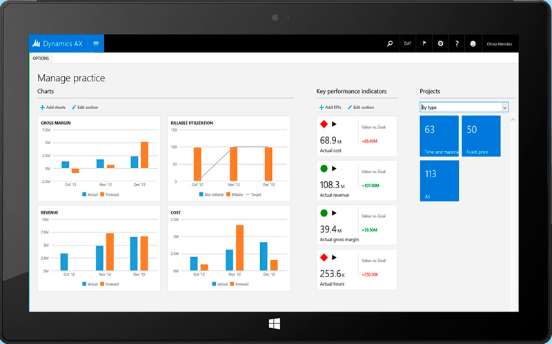The image size is (552, 344).
Task: Open the OPTIONS tab
Action: click(x=41, y=59)
